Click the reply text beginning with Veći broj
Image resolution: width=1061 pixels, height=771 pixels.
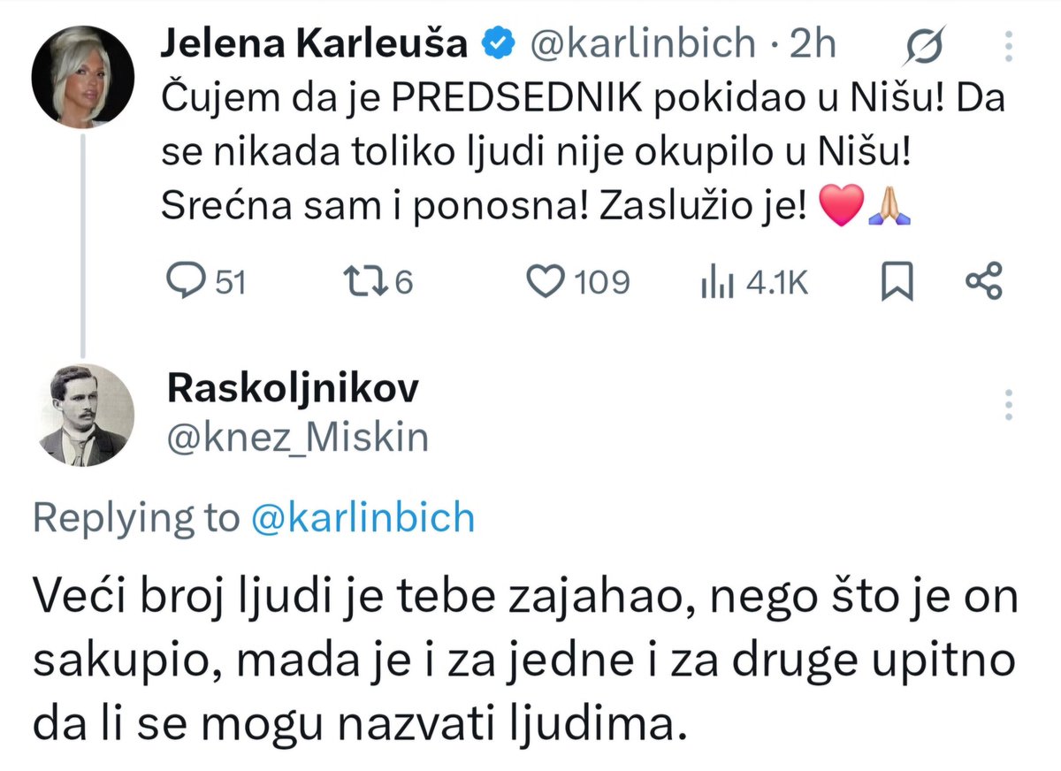(526, 660)
